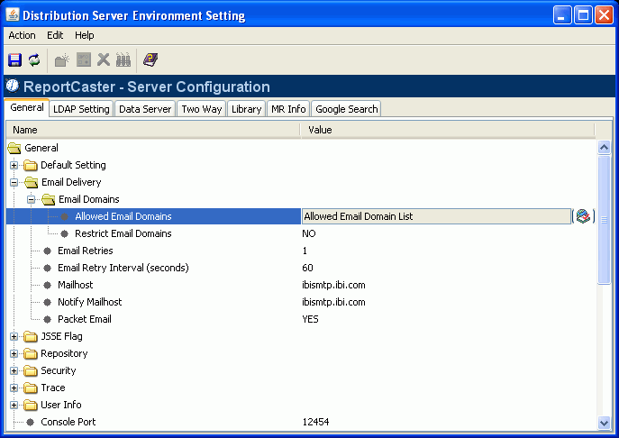The width and height of the screenshot is (619, 438).
Task: Switch to the Library tab
Action: point(246,109)
